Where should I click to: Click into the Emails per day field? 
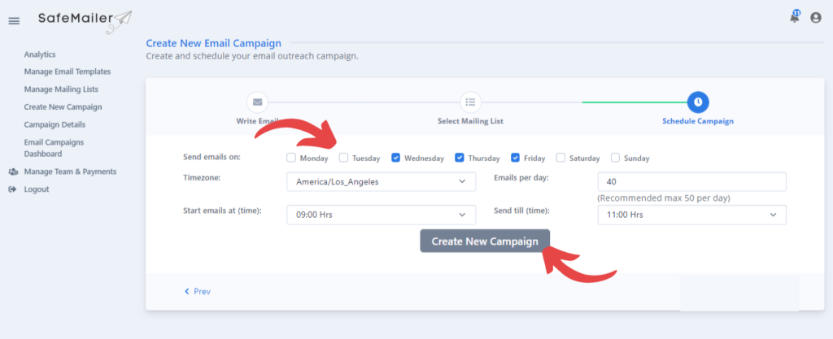coord(691,181)
